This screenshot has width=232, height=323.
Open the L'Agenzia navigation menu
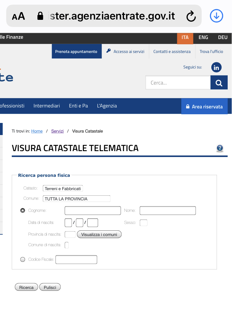[x=107, y=106]
